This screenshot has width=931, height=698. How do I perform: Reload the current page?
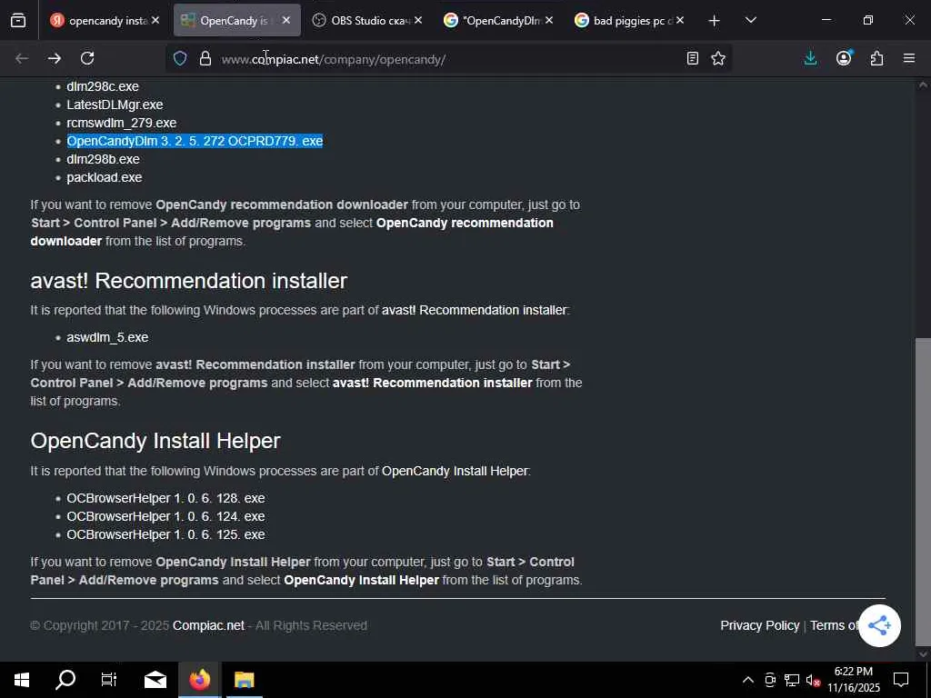pos(87,58)
